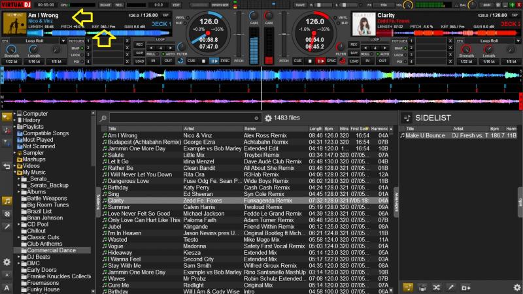523x294 pixels.
Task: Click the Deck 2 red beatlock icon beside SYNC
Action: tap(342, 61)
